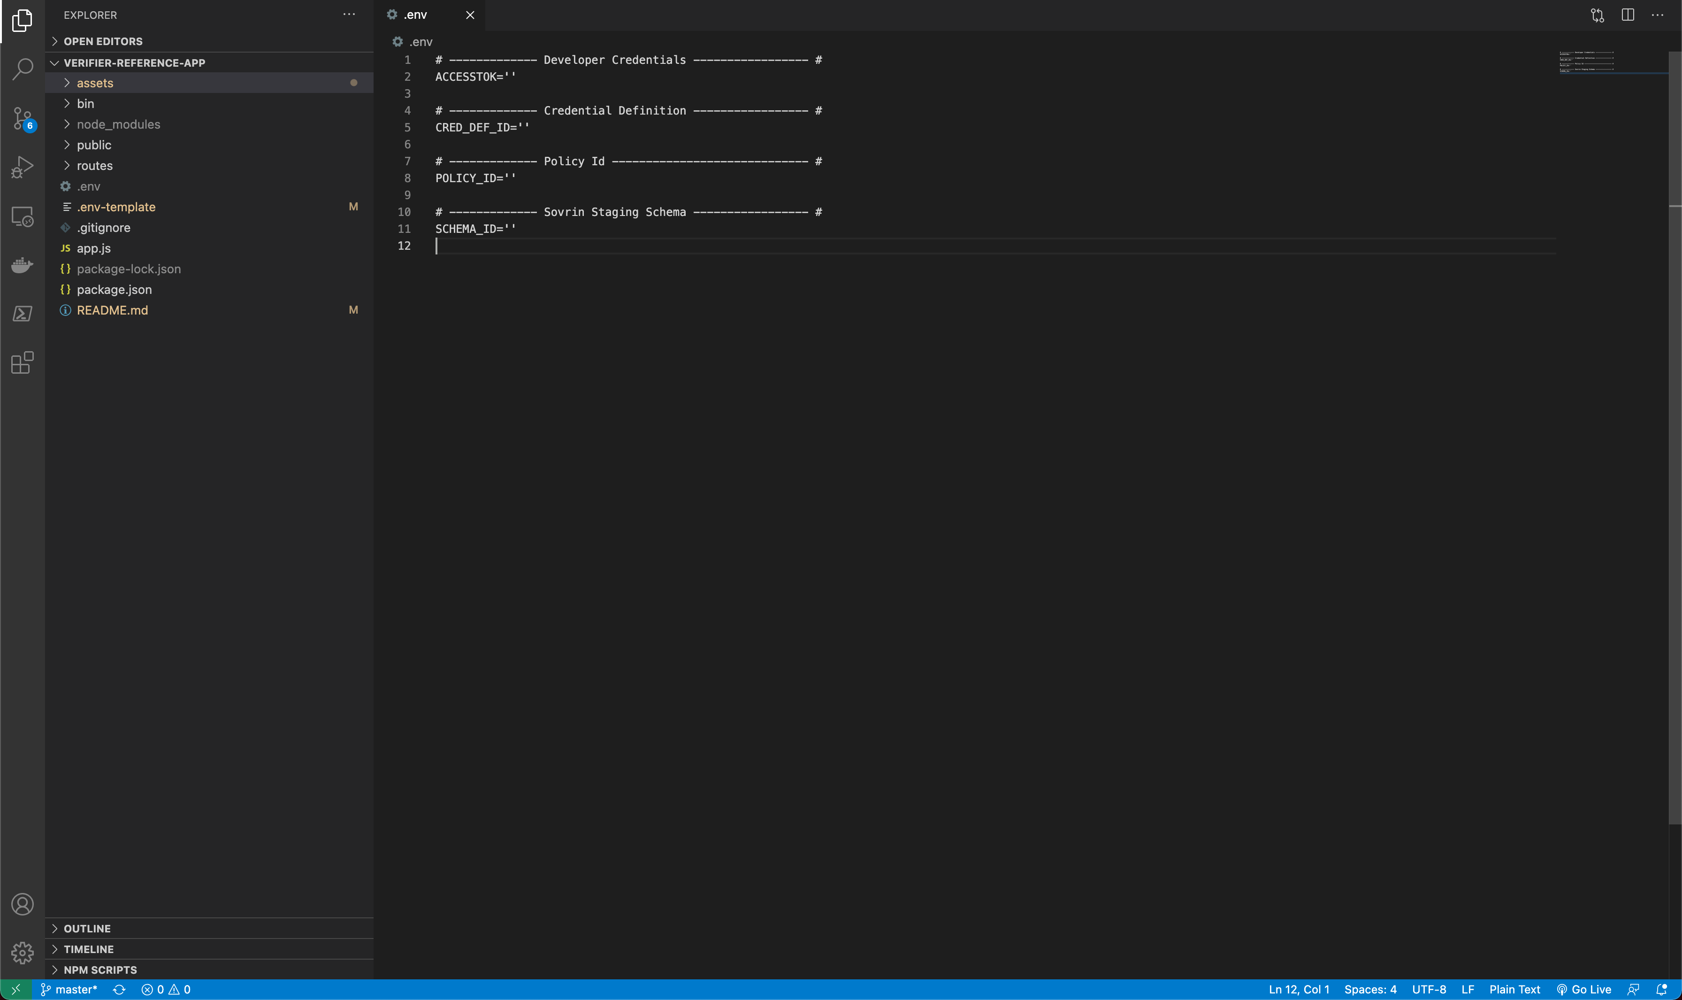This screenshot has height=1000, width=1682.
Task: Select the .env editor tab
Action: 430,15
